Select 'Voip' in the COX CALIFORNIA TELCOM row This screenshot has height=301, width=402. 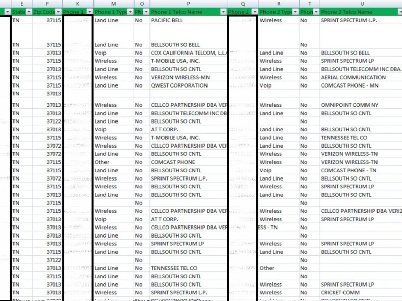114,53
